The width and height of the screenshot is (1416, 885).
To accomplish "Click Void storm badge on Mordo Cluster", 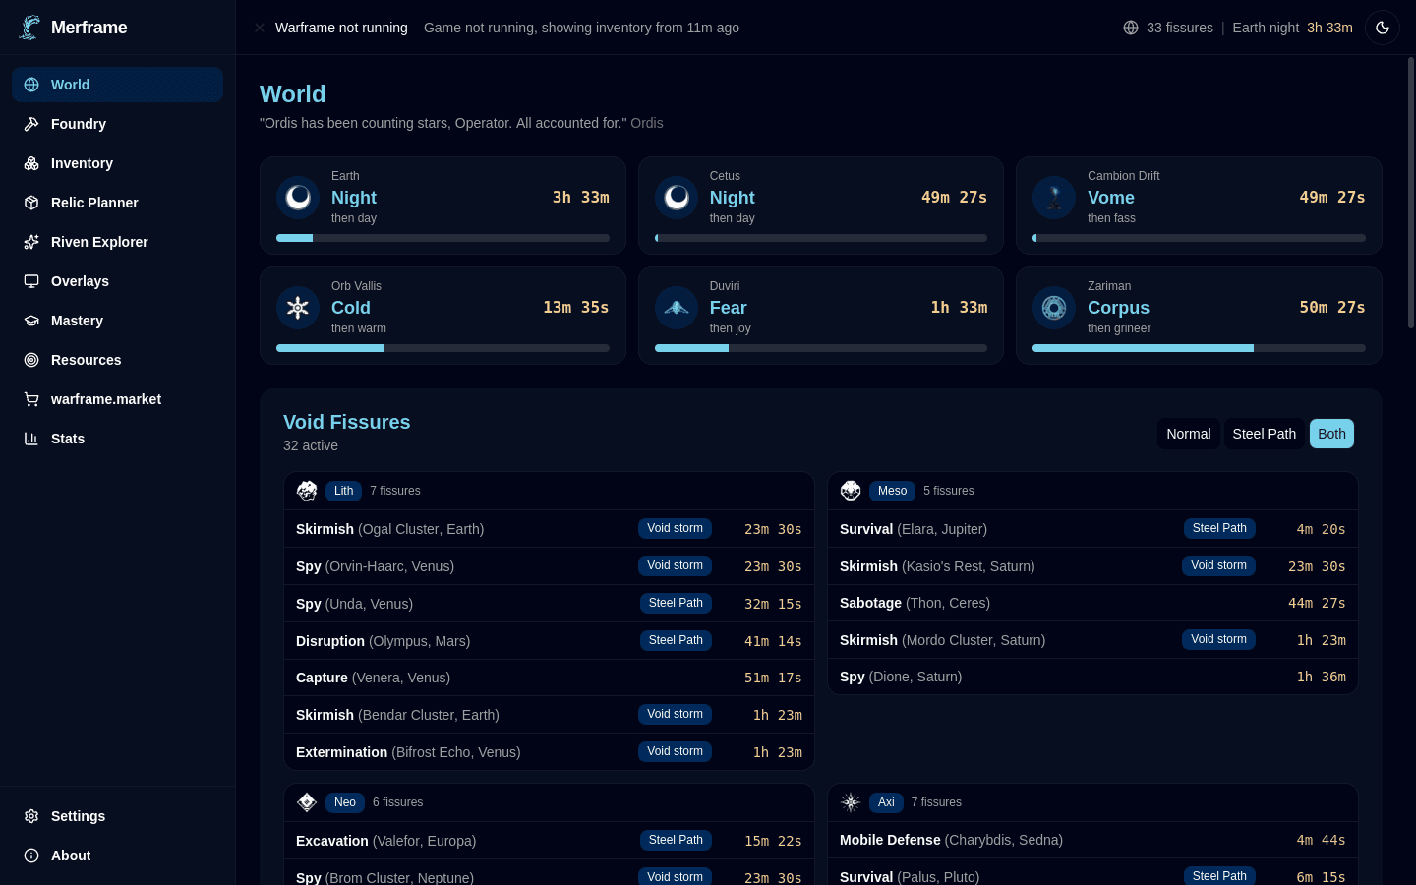I will click(x=1218, y=639).
